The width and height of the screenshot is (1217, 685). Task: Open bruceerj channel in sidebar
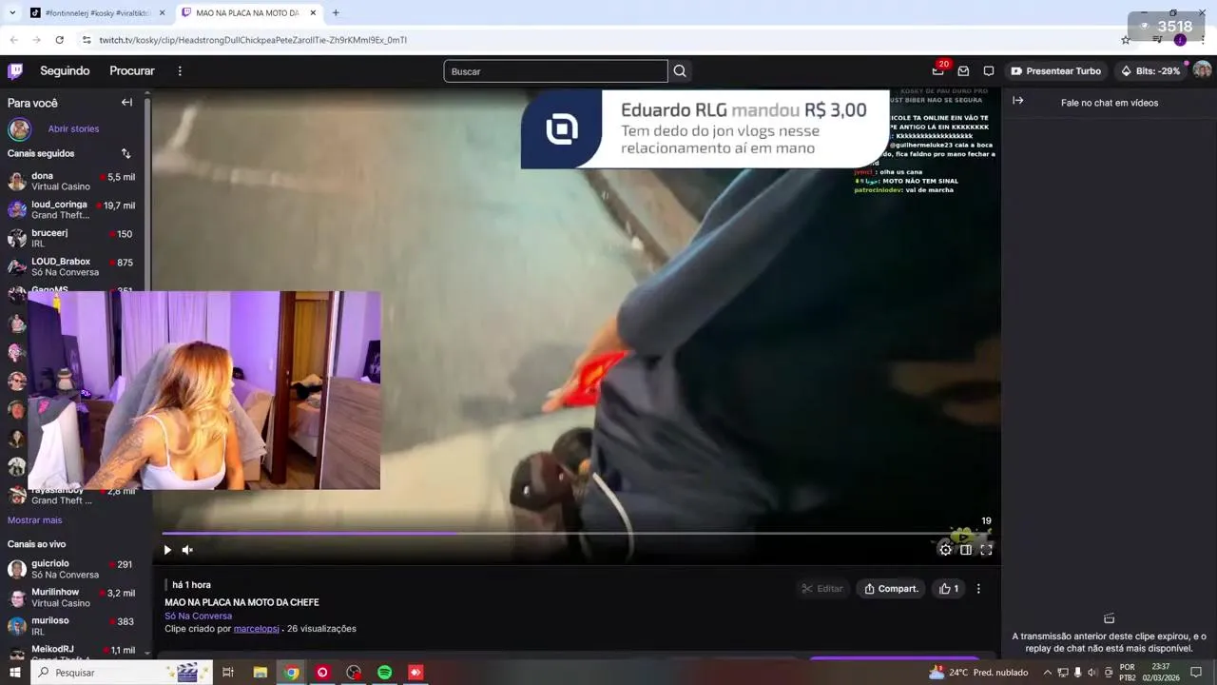click(x=72, y=238)
